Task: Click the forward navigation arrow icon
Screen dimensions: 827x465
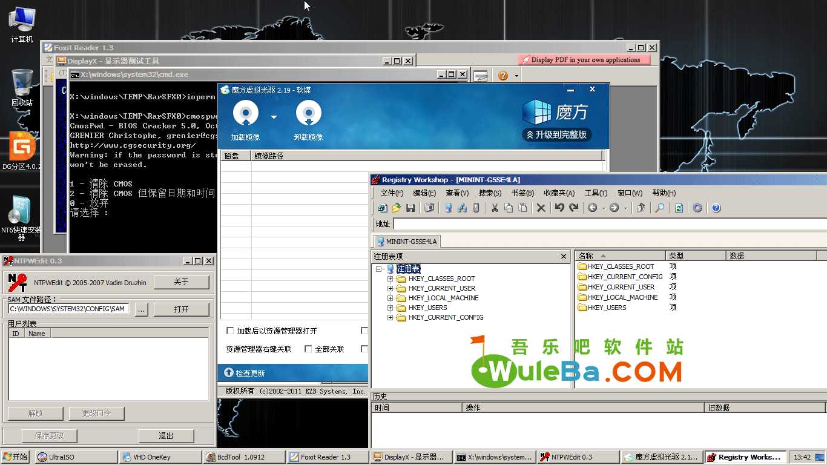Action: 614,208
